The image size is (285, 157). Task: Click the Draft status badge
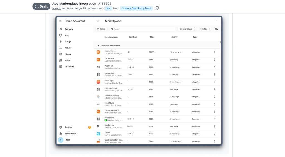[41, 6]
